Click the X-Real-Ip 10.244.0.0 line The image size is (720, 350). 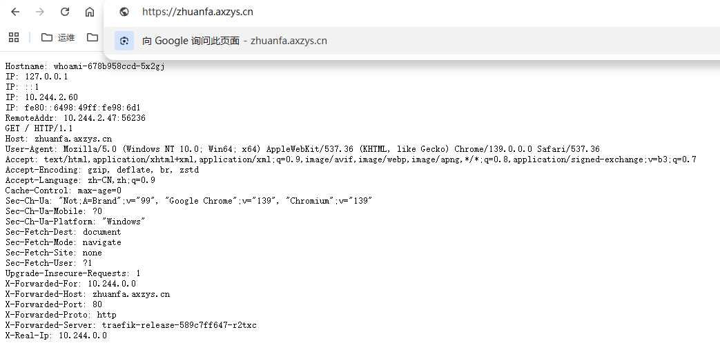click(56, 336)
